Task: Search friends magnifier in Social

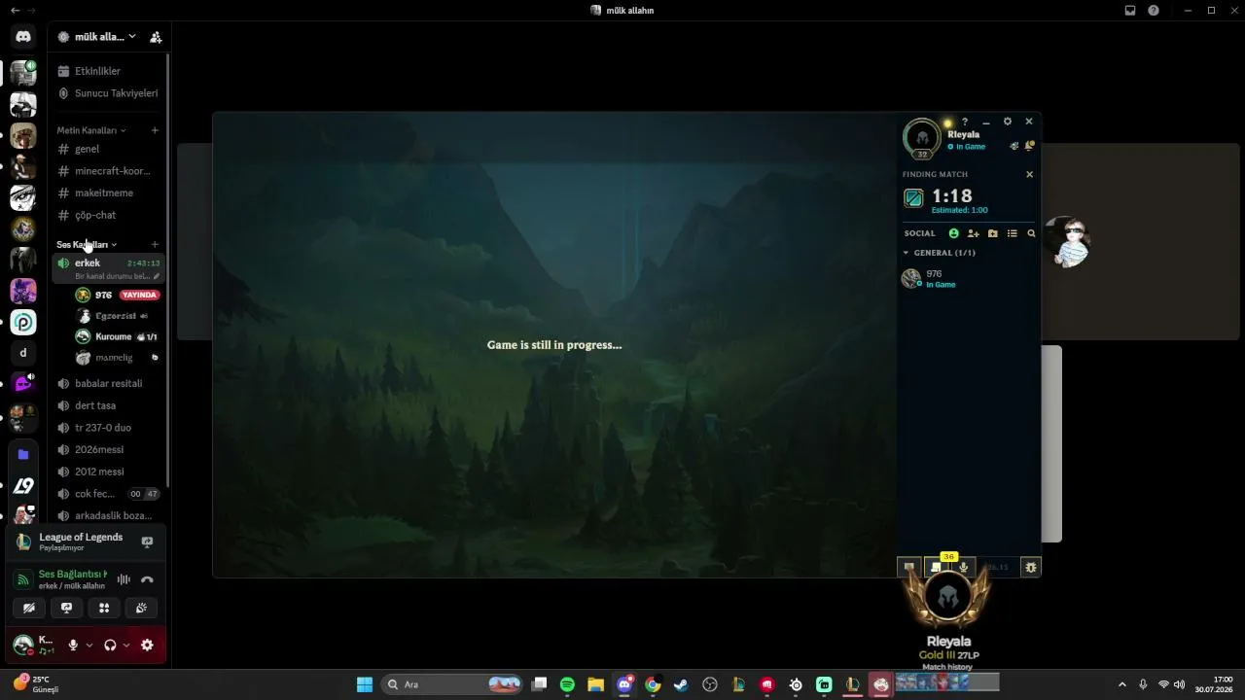Action: (x=1031, y=233)
